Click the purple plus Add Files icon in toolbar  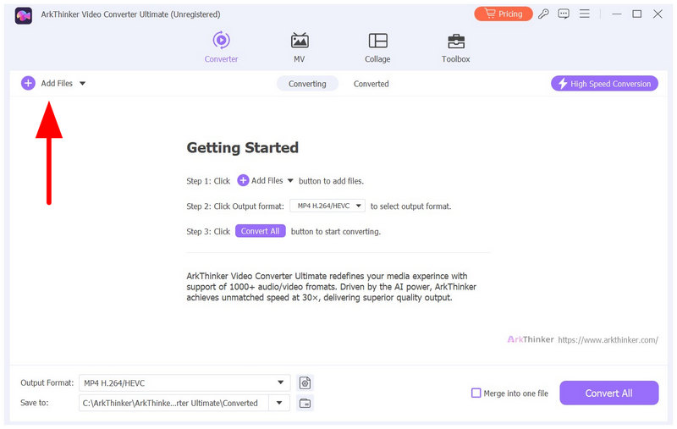[x=28, y=83]
